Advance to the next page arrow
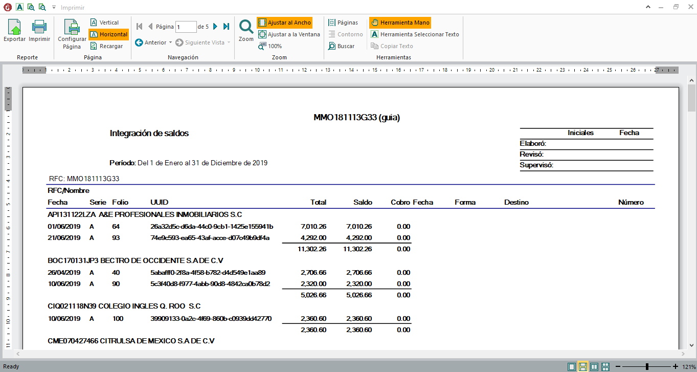697x372 pixels. tap(215, 27)
